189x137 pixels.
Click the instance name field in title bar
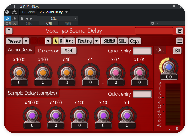pyautogui.click(x=154, y=31)
